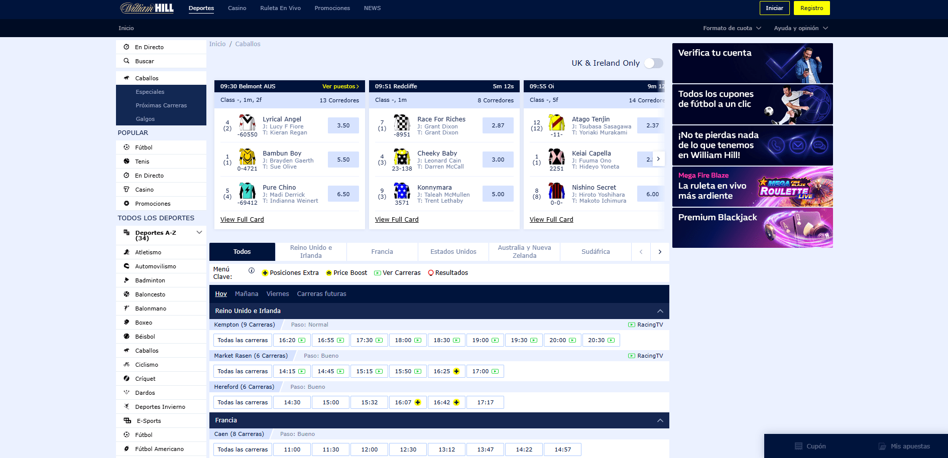
Task: Select the Estados Unidos tab
Action: pyautogui.click(x=453, y=252)
